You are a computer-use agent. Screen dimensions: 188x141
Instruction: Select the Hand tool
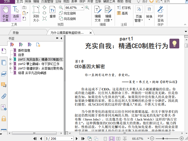click(6, 13)
